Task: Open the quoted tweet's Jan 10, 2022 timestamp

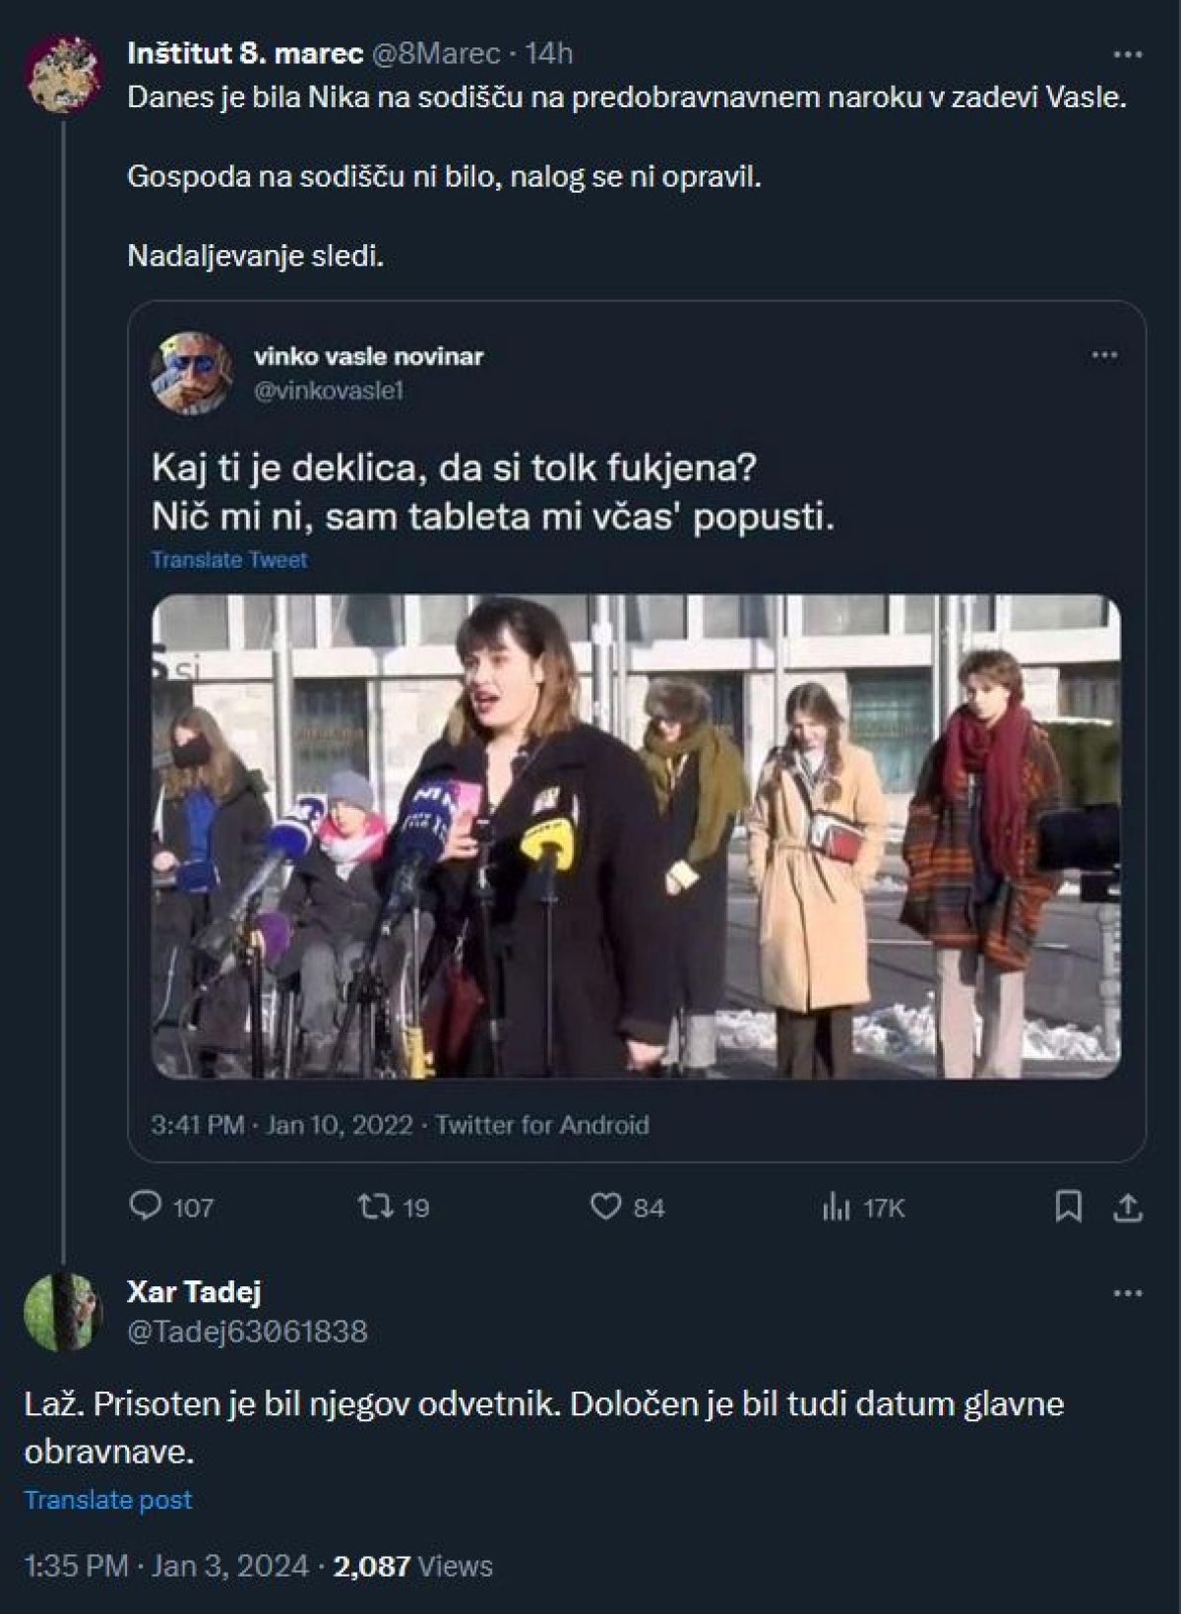Action: click(x=339, y=1125)
